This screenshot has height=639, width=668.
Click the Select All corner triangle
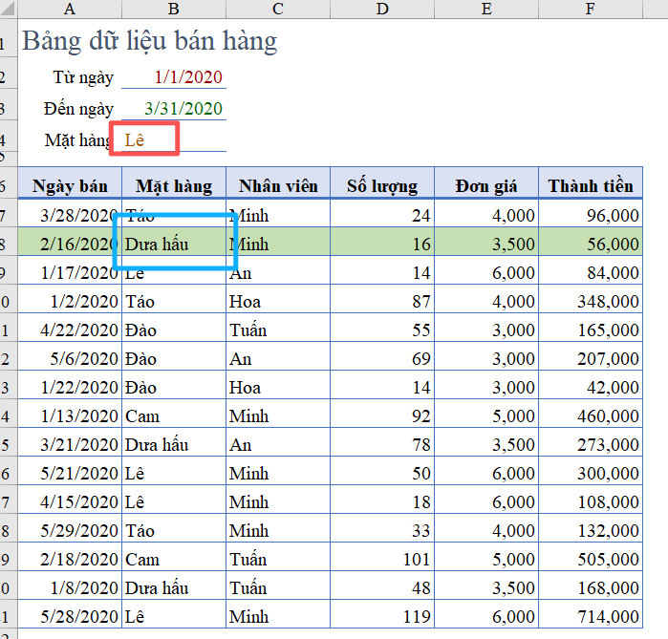click(9, 9)
